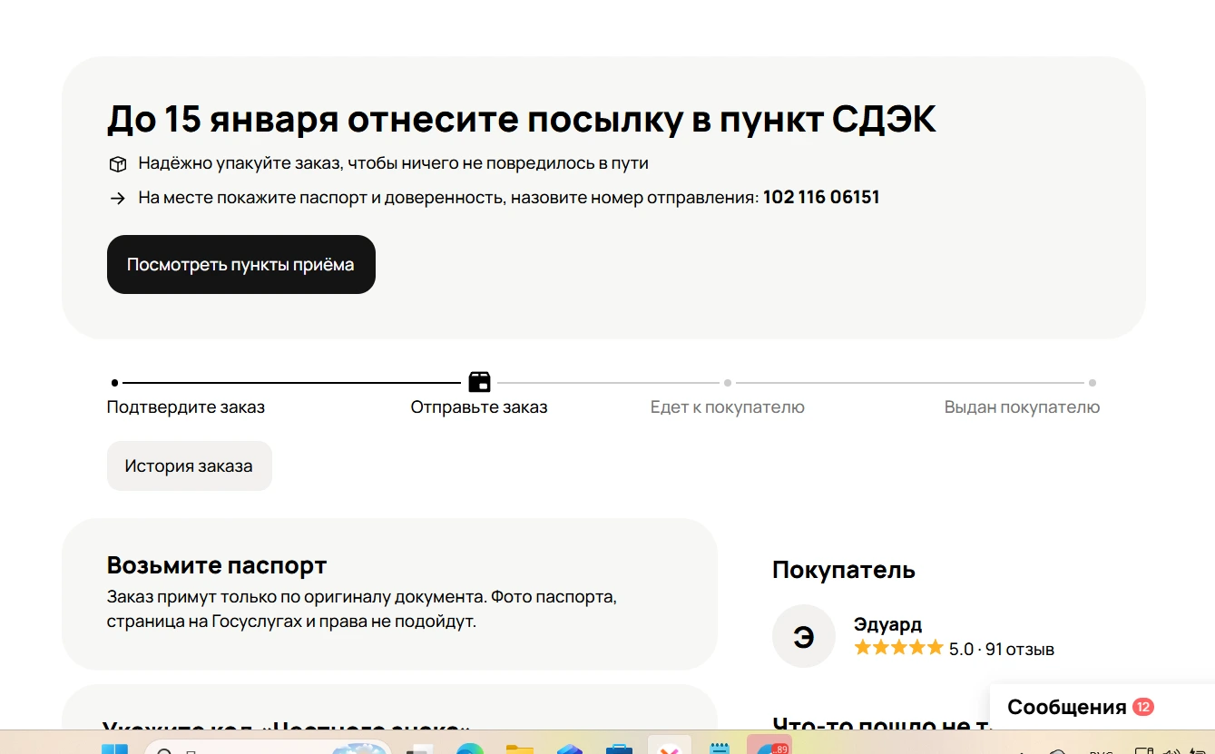This screenshot has height=754, width=1215.
Task: Open buyer profile «Эдуард»
Action: pos(887,624)
